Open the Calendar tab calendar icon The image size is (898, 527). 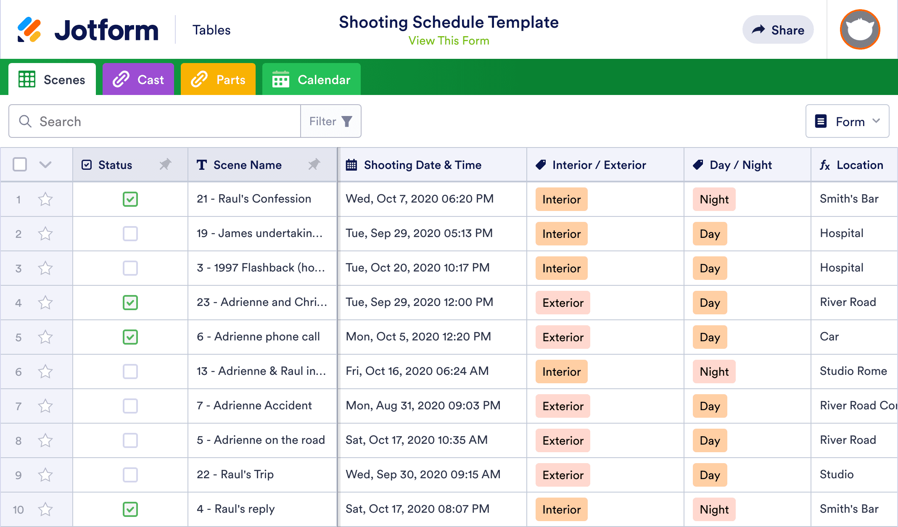282,79
